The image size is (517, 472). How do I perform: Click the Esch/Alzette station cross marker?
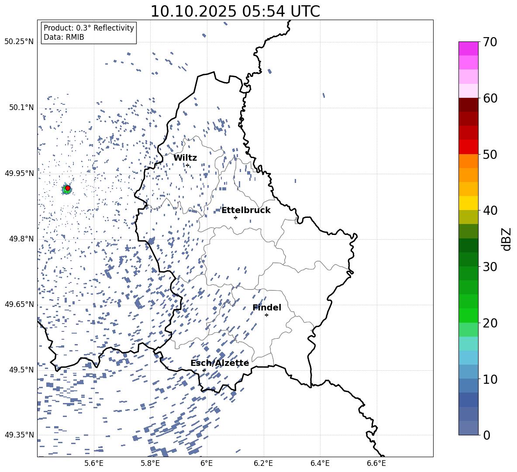point(204,370)
